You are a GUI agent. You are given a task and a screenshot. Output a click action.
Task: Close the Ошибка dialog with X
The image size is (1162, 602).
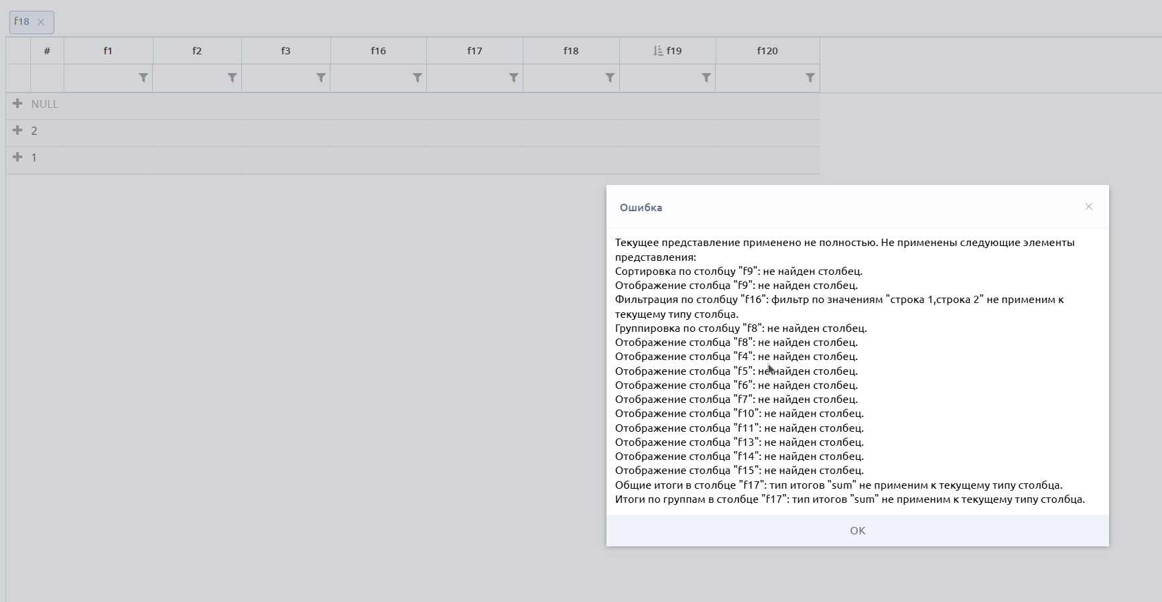(x=1088, y=206)
